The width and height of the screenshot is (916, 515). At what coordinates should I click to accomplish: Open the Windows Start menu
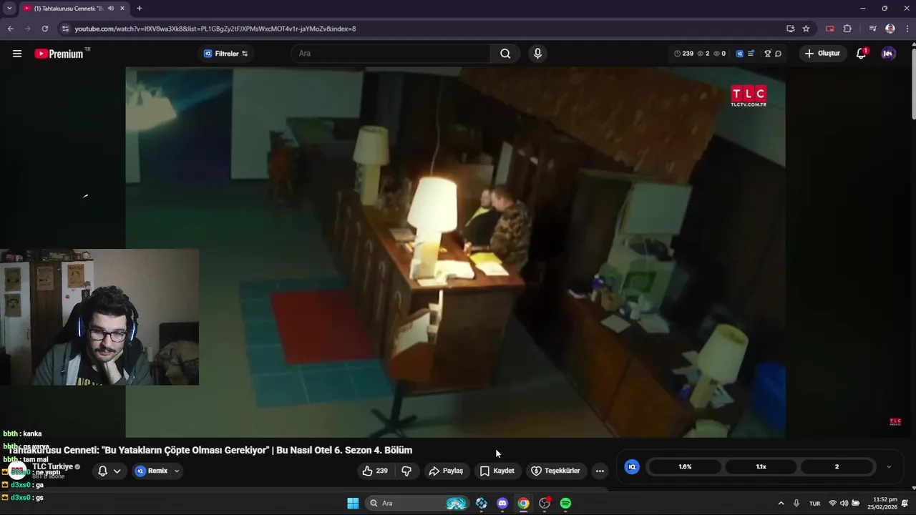353,503
